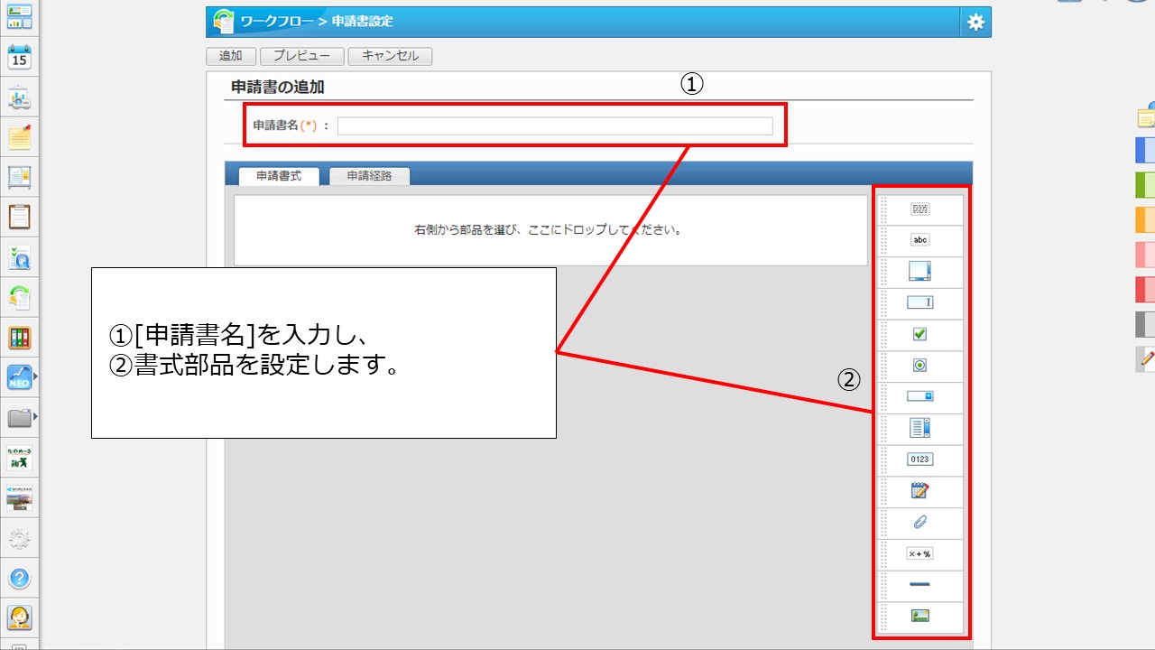Select the 0123 numeric form part
This screenshot has width=1155, height=650.
(x=919, y=460)
